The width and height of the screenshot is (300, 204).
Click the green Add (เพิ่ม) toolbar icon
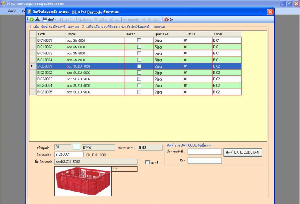[32, 19]
